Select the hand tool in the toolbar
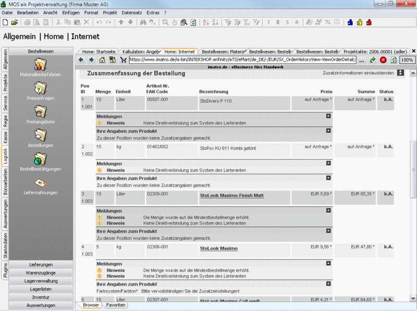The image size is (417, 311). pos(175,22)
